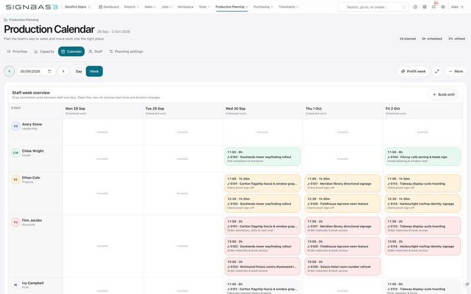The height and width of the screenshot is (294, 471).
Task: Click the Prefill week button
Action: pyautogui.click(x=413, y=71)
